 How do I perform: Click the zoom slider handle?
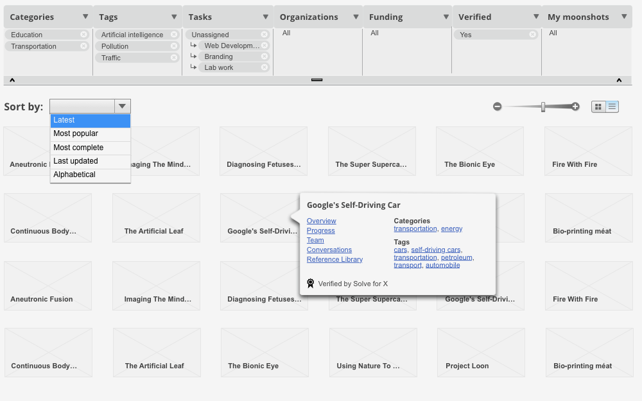(543, 107)
